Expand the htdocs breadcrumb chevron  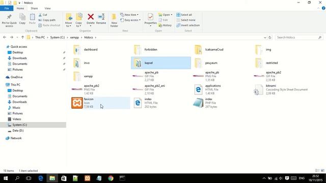pyautogui.click(x=96, y=38)
